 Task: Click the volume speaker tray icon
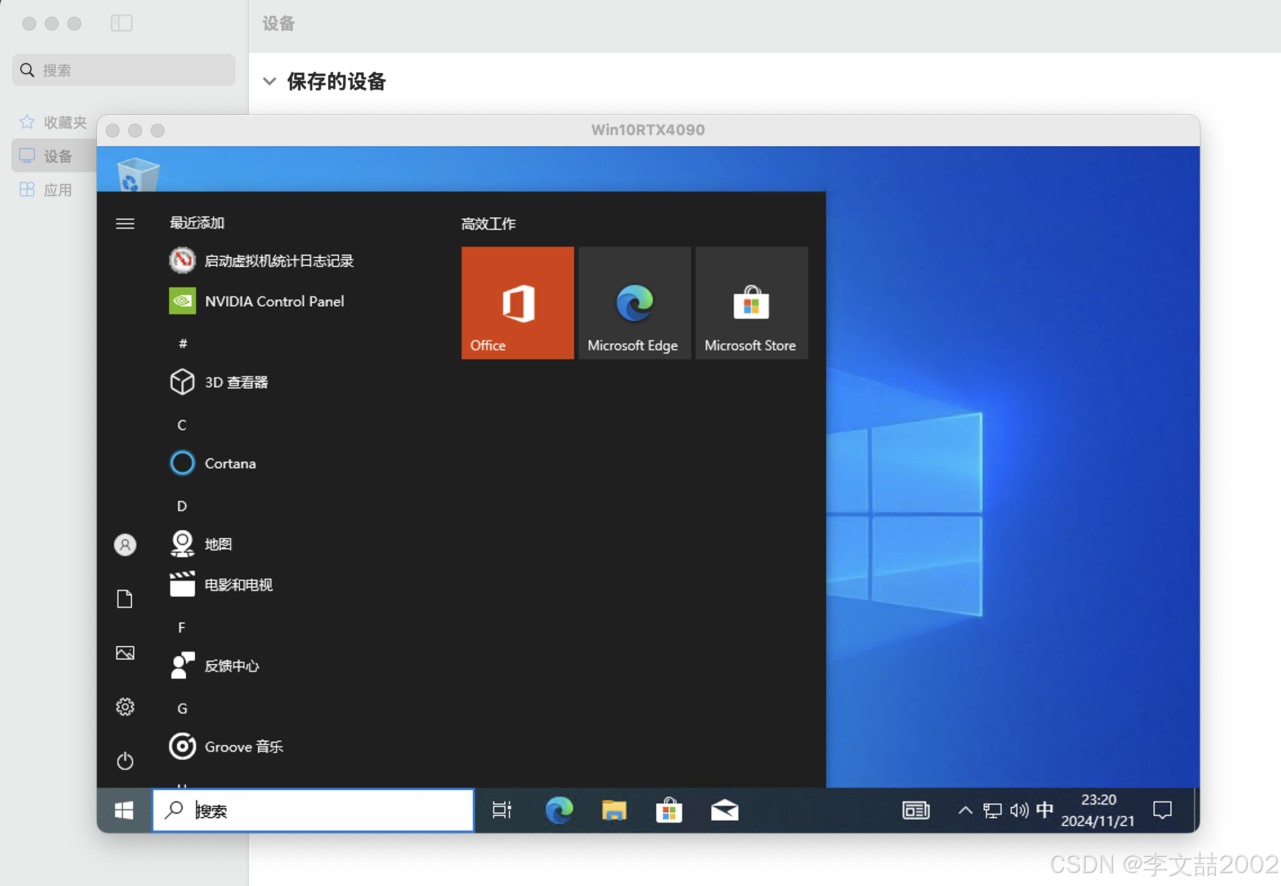pyautogui.click(x=1019, y=811)
